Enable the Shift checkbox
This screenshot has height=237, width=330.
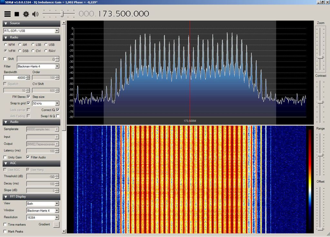pyautogui.click(x=5, y=59)
